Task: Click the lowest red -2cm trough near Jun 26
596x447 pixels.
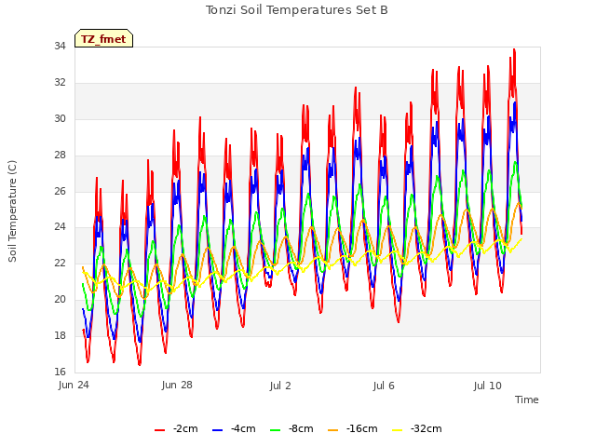Action: click(x=140, y=364)
